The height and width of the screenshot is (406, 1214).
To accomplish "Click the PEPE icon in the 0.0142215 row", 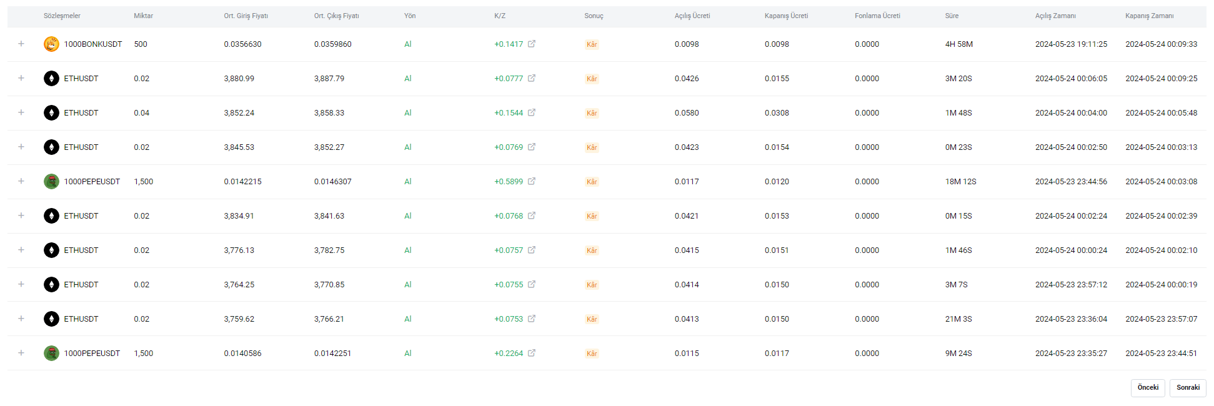I will tap(51, 181).
